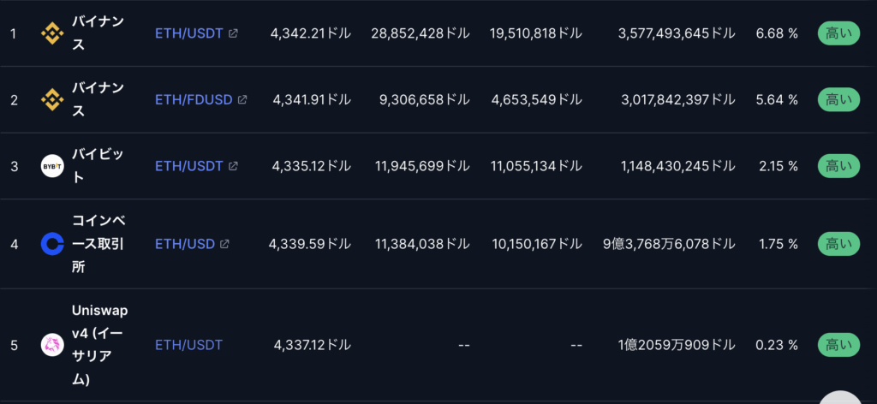Click the 高い badge in row 1
The width and height of the screenshot is (877, 404).
pyautogui.click(x=838, y=33)
